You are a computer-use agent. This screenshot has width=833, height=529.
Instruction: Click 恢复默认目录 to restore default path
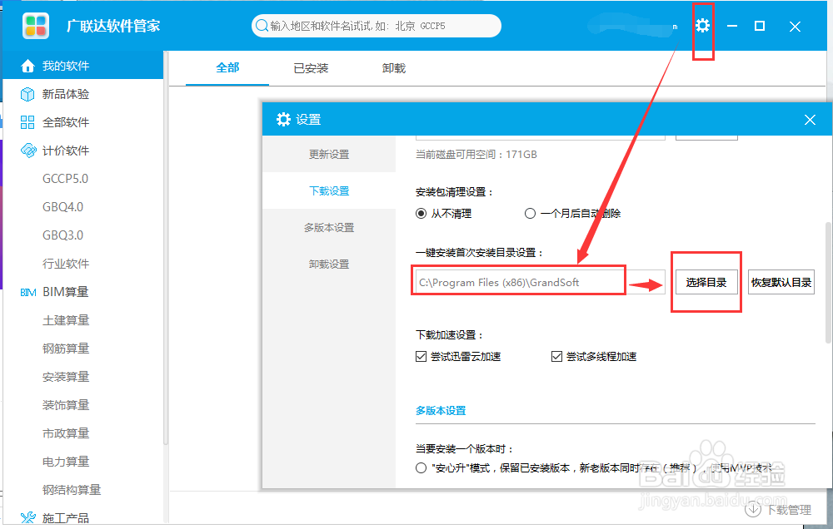tap(781, 281)
